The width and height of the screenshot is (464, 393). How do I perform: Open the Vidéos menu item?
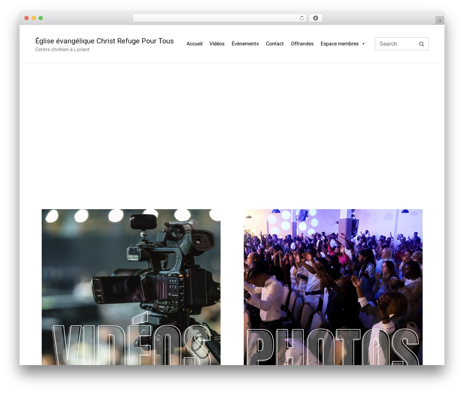[217, 44]
